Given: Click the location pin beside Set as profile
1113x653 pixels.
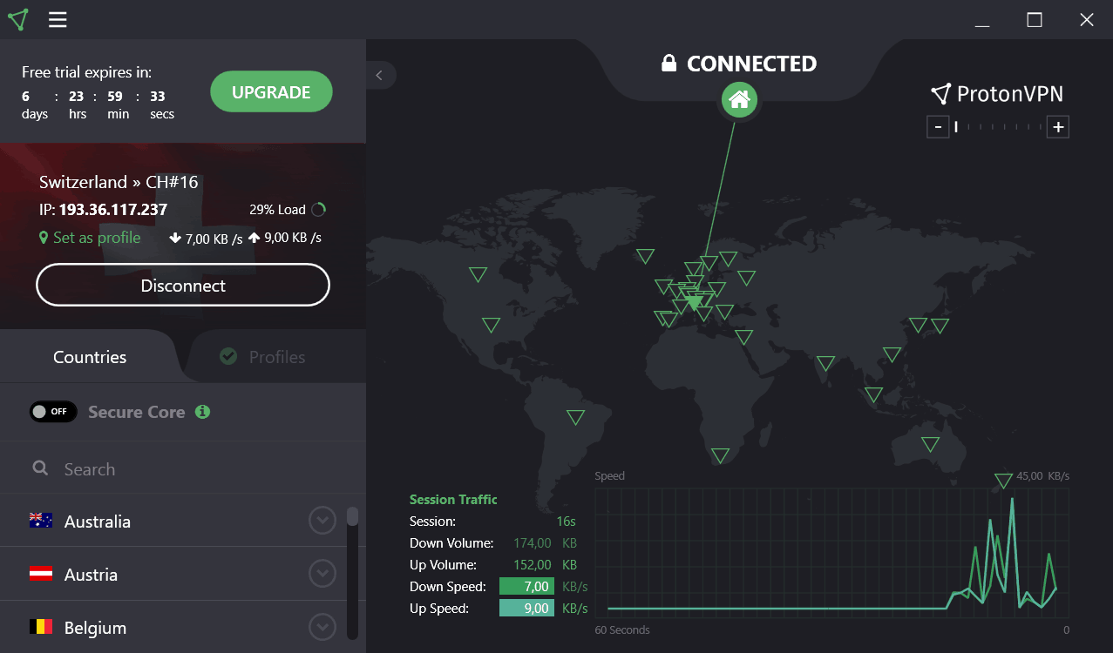Looking at the screenshot, I should [44, 238].
